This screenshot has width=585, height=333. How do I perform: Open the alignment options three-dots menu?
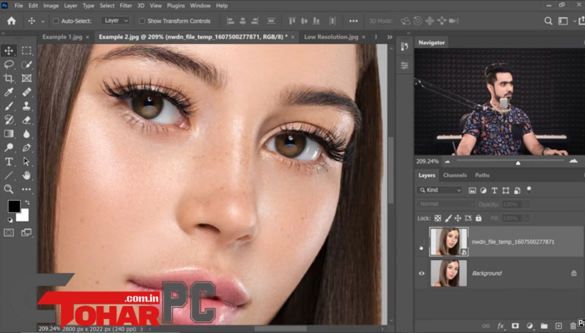point(353,21)
